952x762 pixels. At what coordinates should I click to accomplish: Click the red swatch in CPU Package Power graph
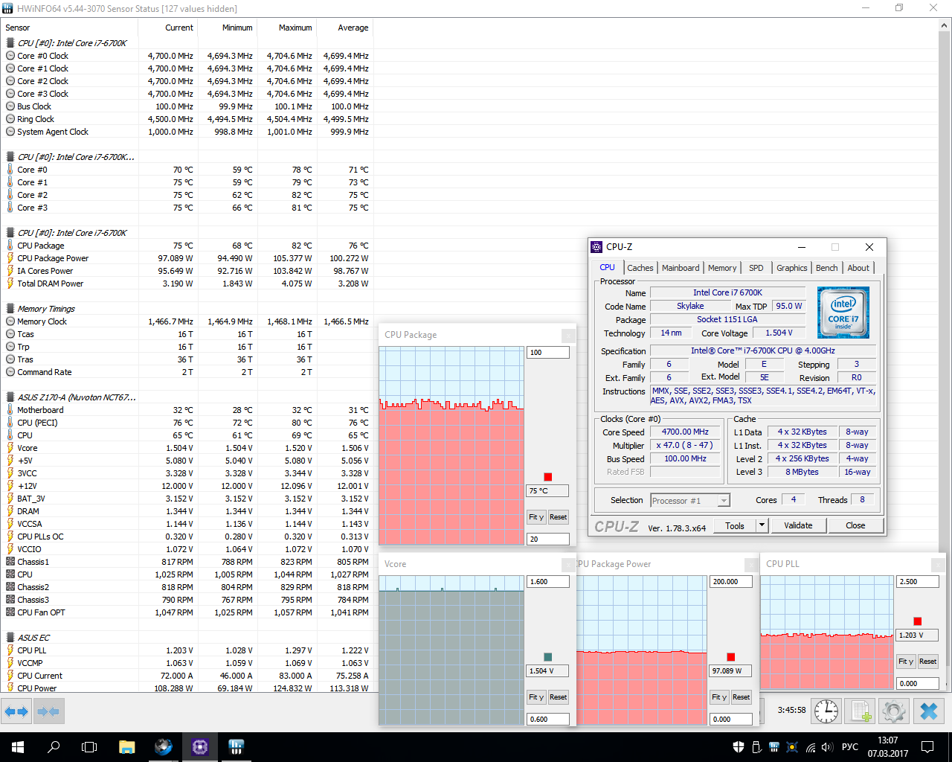[731, 657]
